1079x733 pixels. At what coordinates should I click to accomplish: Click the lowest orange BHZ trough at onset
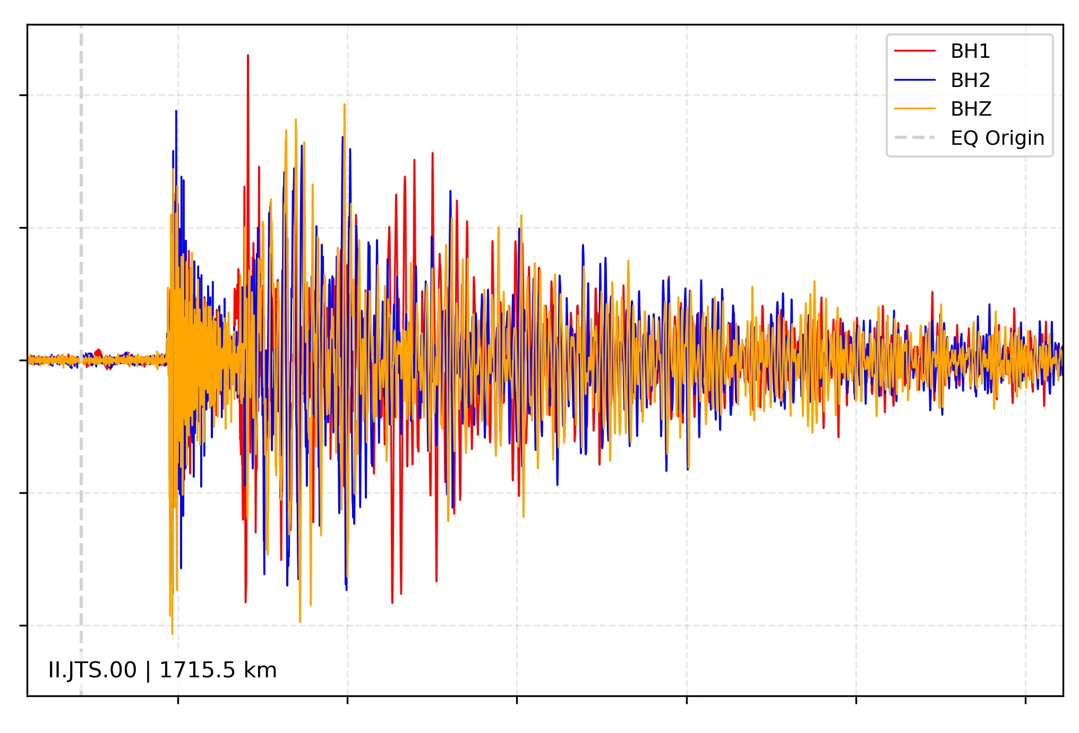(172, 632)
